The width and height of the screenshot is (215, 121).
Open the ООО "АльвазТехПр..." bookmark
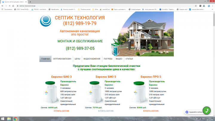tap(22, 10)
